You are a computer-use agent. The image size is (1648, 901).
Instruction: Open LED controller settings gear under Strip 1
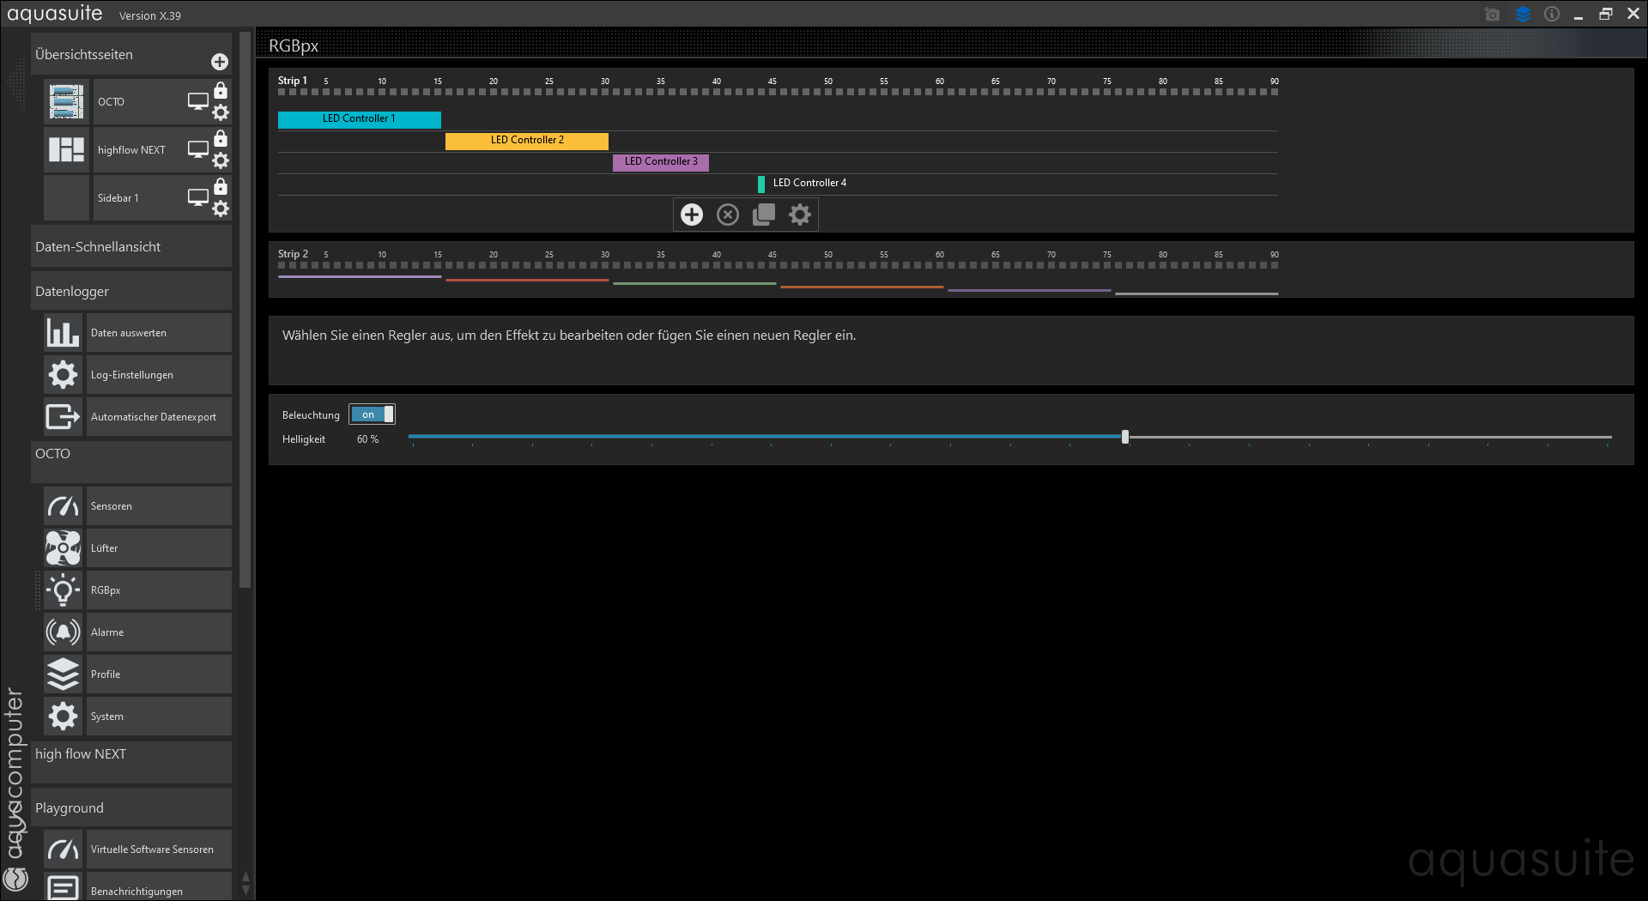(x=800, y=215)
